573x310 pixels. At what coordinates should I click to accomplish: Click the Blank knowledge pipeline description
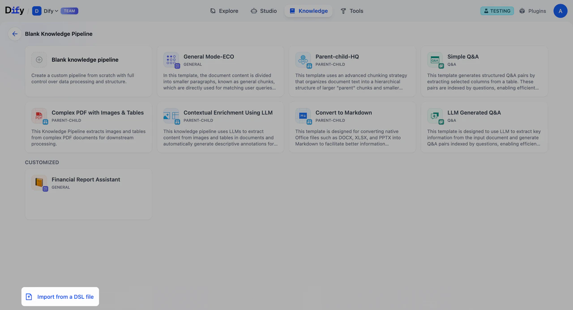pos(83,78)
